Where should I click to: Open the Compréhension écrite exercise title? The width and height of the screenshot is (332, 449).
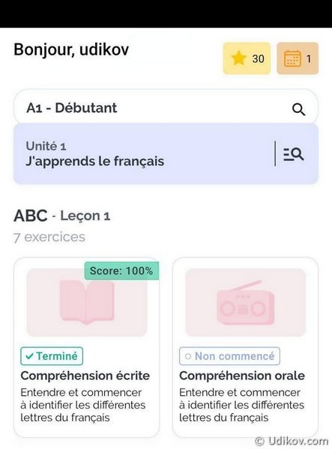coord(85,376)
